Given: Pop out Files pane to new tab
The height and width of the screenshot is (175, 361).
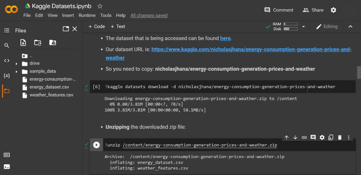Looking at the screenshot, I should coord(66,29).
